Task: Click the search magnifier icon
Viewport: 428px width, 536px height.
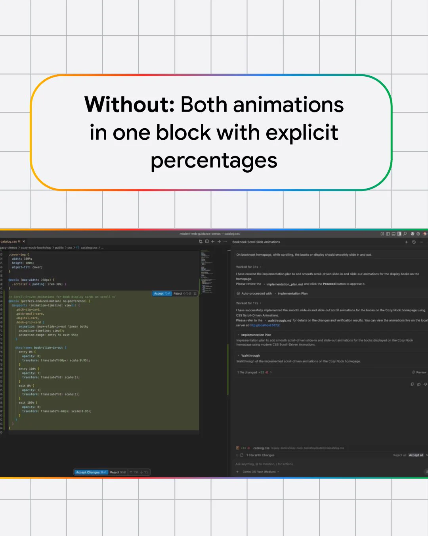Action: click(405, 234)
